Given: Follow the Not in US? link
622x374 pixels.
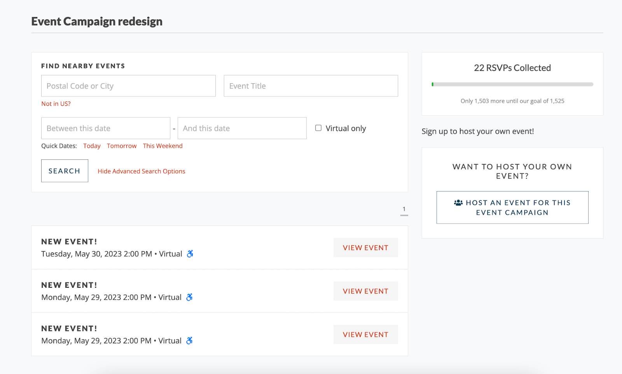Looking at the screenshot, I should coord(56,104).
